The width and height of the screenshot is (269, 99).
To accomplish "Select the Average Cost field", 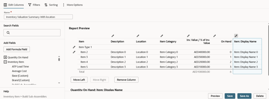I will (x=19, y=71).
